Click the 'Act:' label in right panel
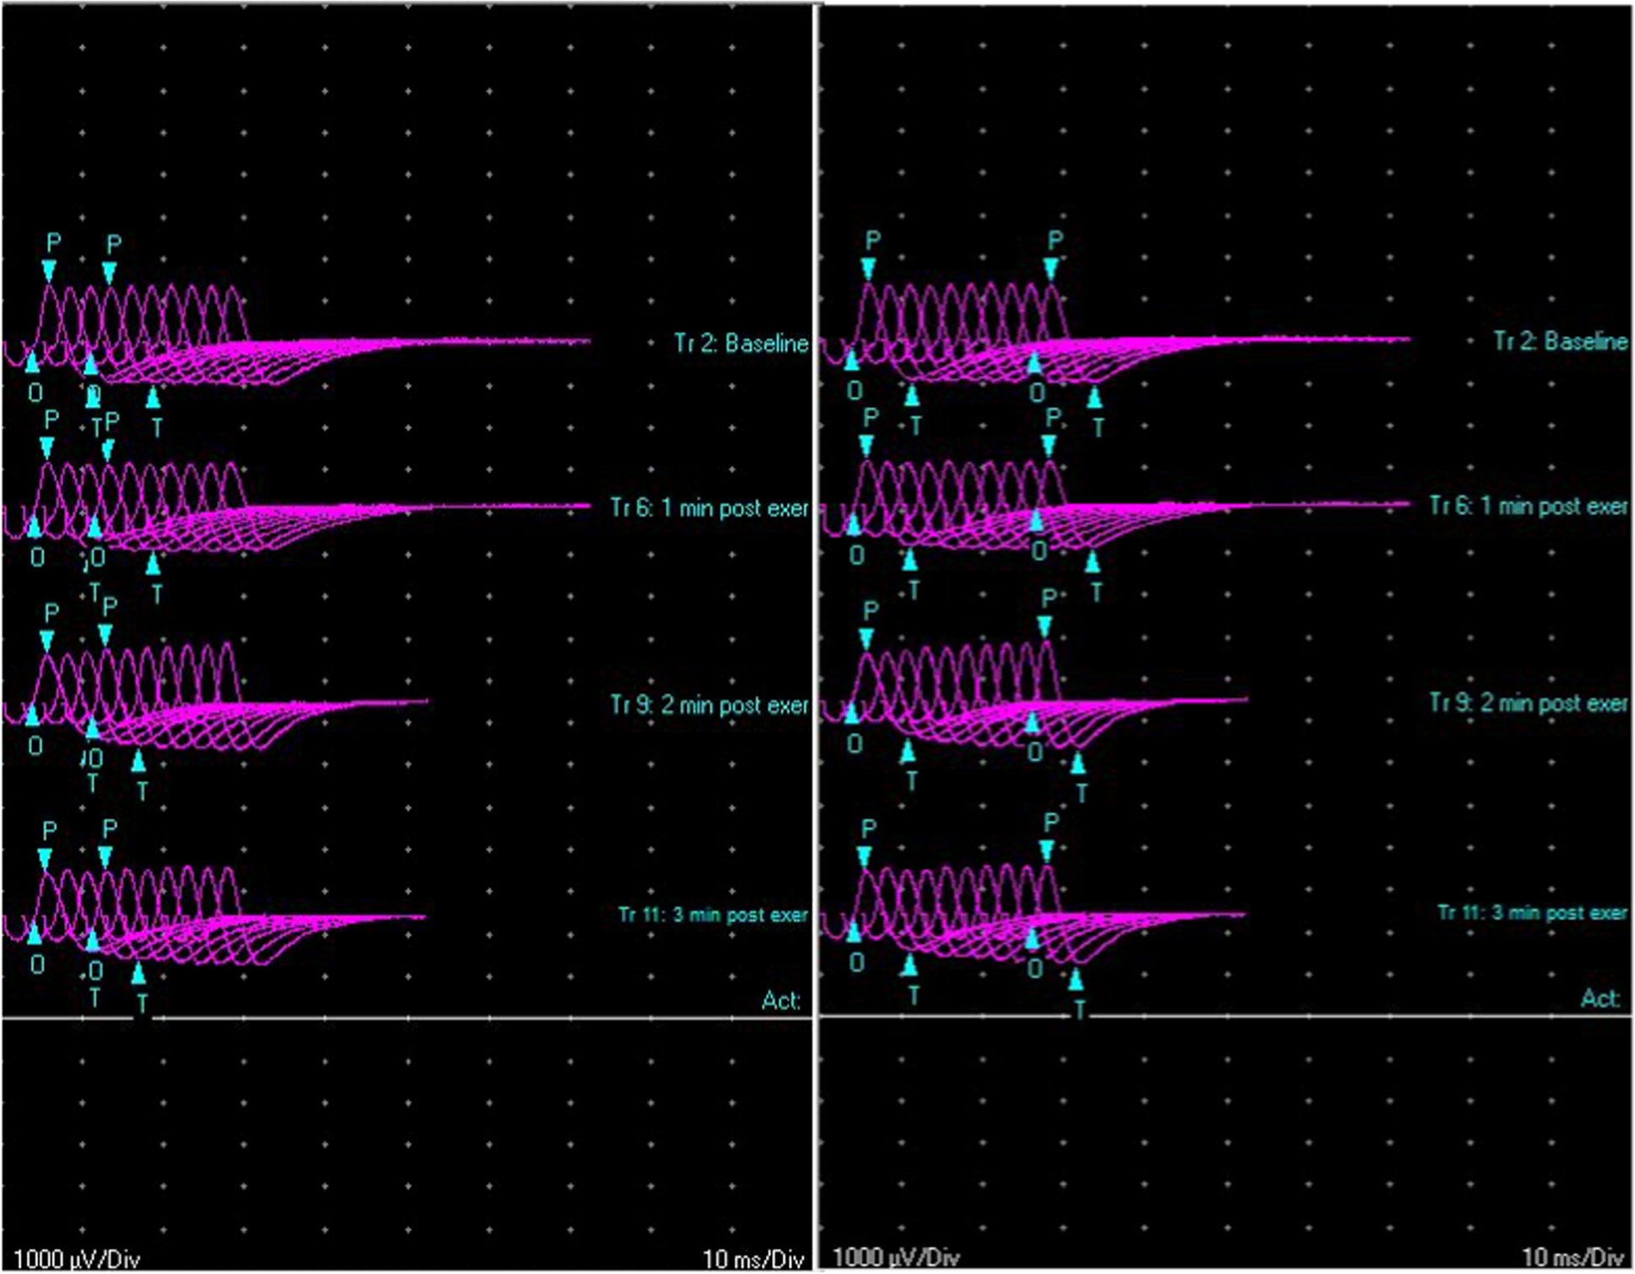Viewport: 1635px width, 1274px height. [x=1601, y=999]
